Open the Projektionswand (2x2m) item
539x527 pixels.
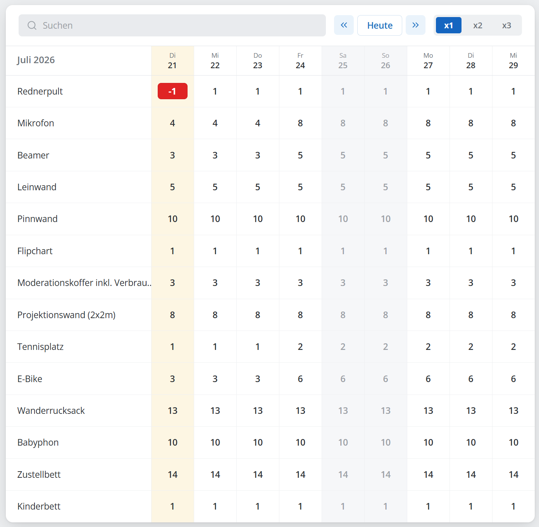coord(66,315)
